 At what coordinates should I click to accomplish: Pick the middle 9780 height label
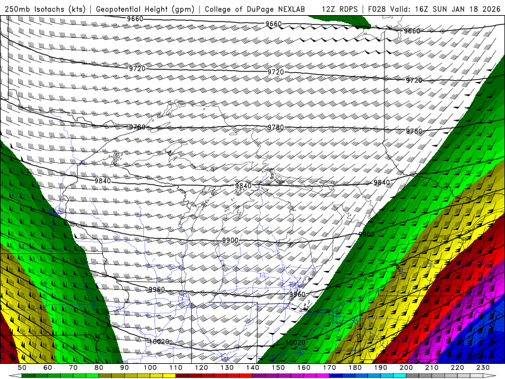[276, 128]
